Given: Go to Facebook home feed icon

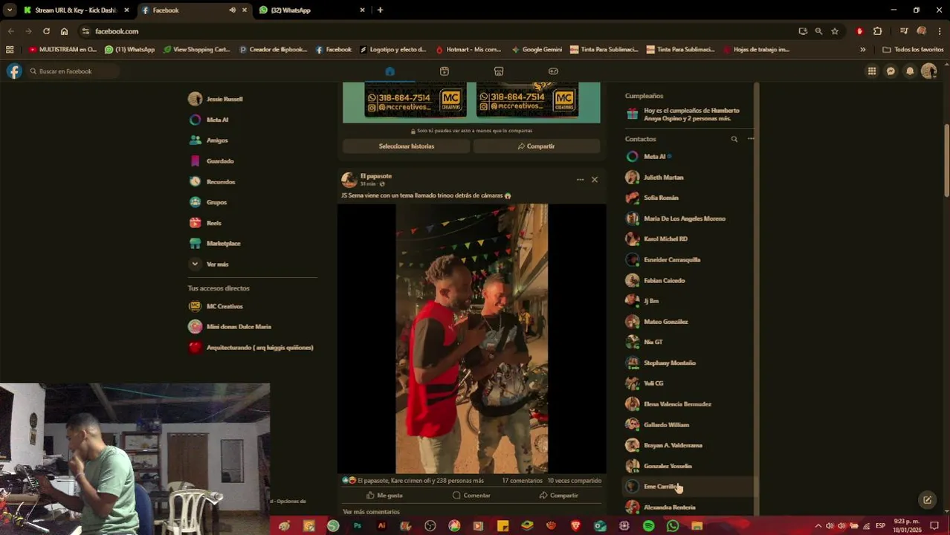Looking at the screenshot, I should pos(390,71).
